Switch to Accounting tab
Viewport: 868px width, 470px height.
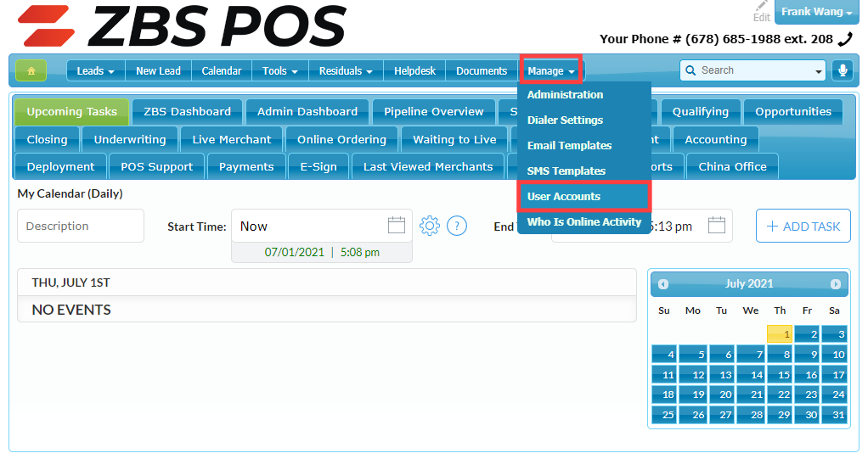(716, 139)
